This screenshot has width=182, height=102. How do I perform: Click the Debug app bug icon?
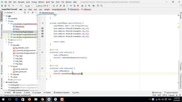[x=64, y=6]
